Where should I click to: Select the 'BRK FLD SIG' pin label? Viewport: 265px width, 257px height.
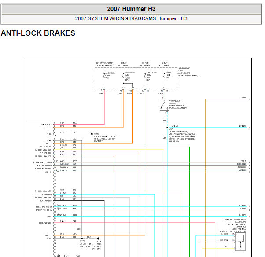(x=45, y=223)
